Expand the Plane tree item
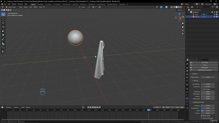The width and height of the screenshot is (219, 123). (x=191, y=14)
